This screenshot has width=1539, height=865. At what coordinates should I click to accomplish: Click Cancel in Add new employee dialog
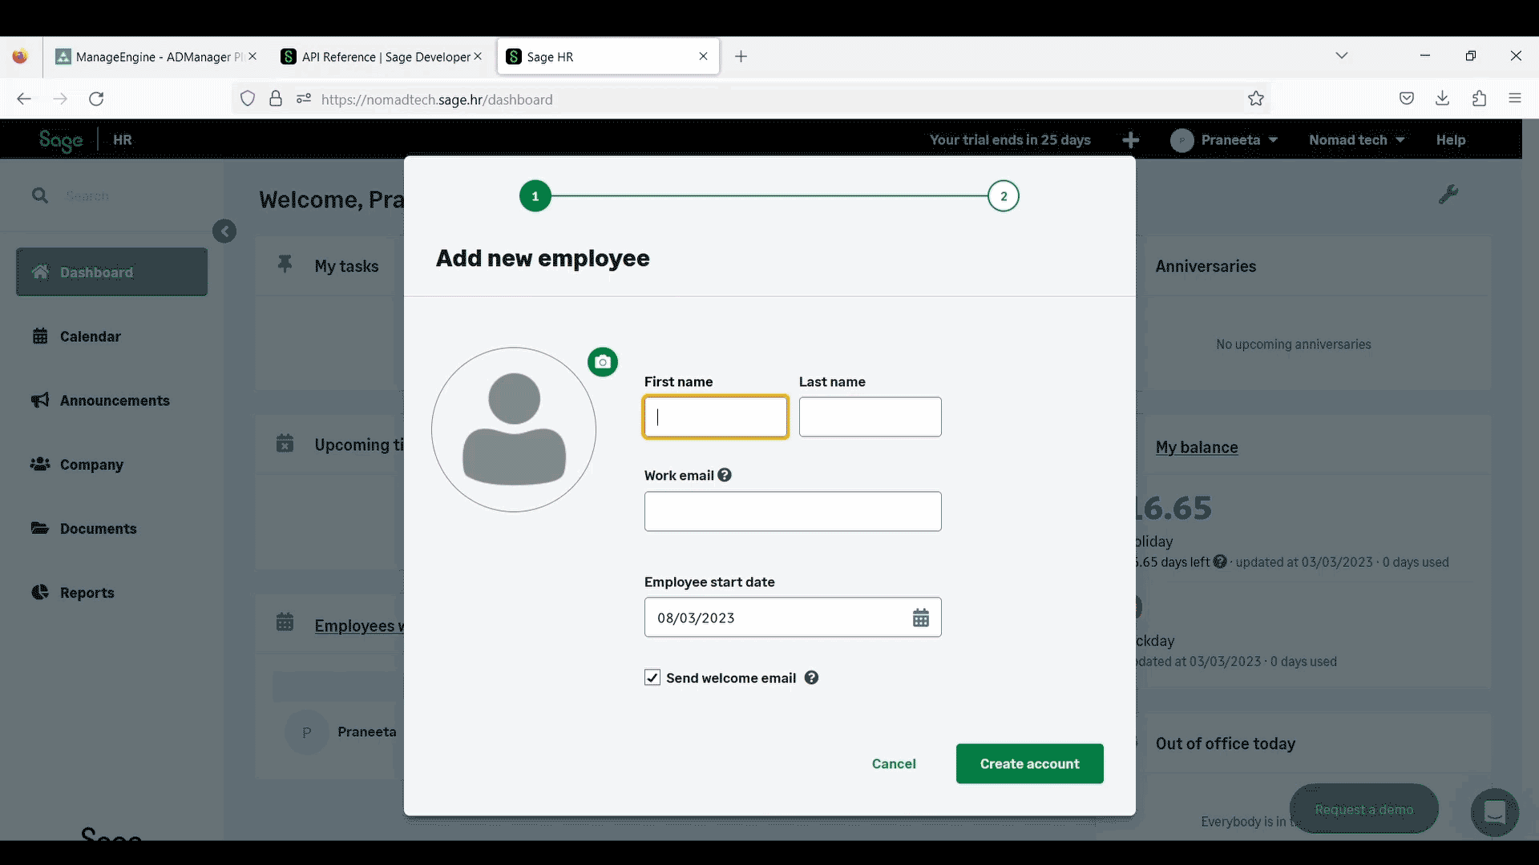click(893, 763)
